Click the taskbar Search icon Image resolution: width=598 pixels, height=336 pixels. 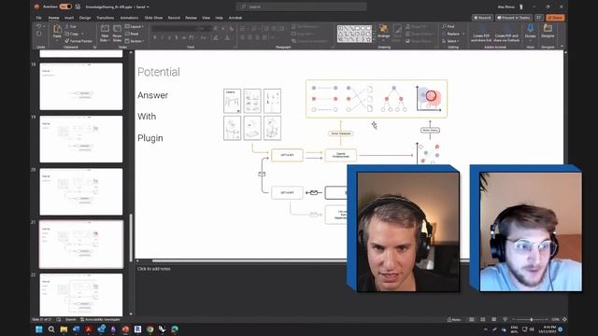click(x=51, y=329)
